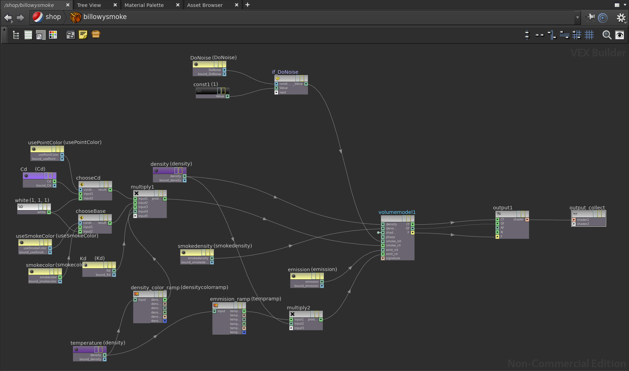Open the color palette grid icon
629x371 pixels.
point(53,35)
